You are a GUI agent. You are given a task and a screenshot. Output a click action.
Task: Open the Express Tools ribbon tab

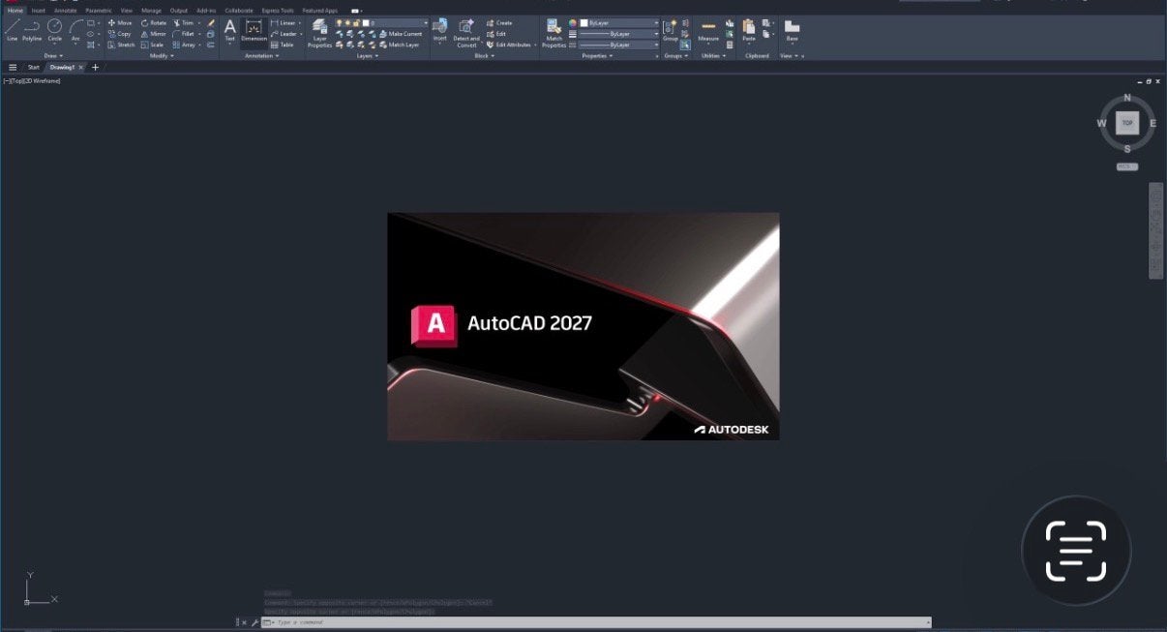pos(278,10)
